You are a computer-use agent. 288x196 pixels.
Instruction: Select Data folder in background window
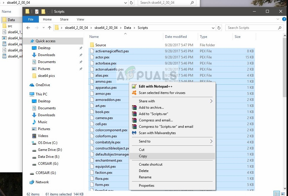coord(11,20)
